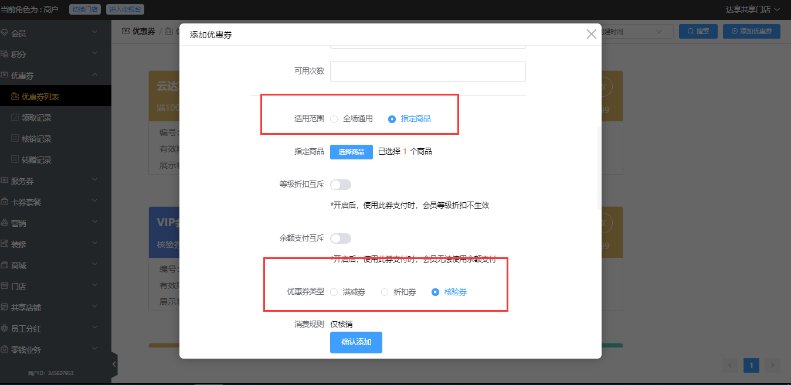Screen dimensions: 791x385
Task: Click the 装修 sidebar icon
Action: (x=5, y=244)
